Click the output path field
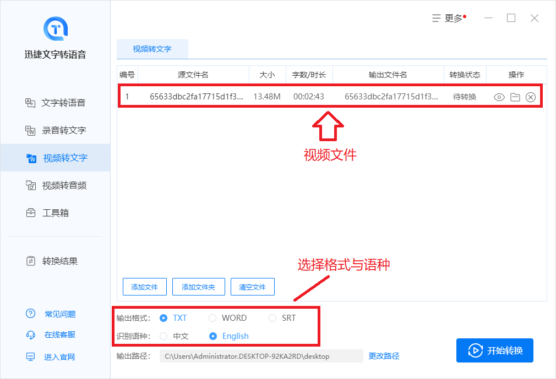 (261, 356)
